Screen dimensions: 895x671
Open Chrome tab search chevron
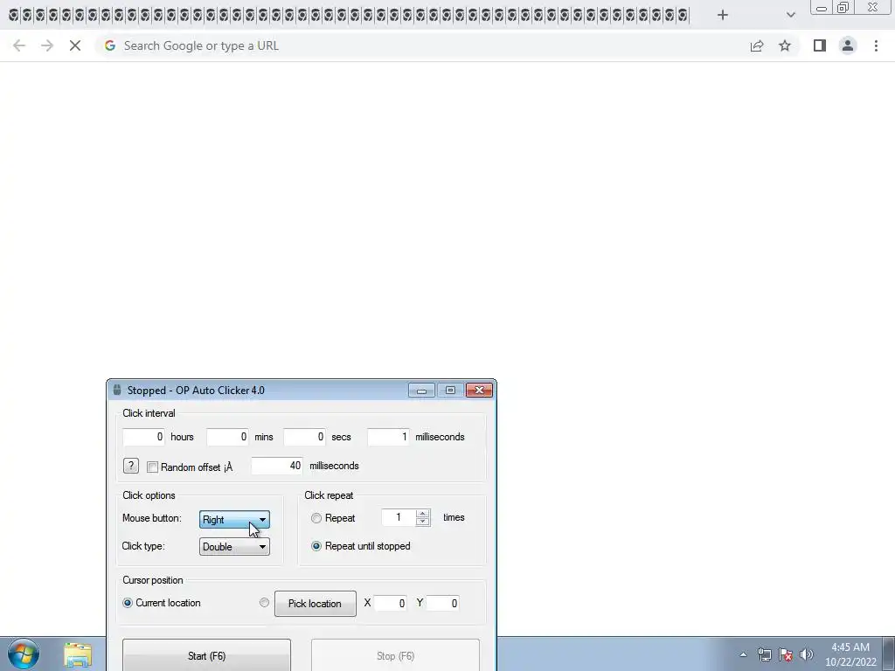[x=790, y=16]
